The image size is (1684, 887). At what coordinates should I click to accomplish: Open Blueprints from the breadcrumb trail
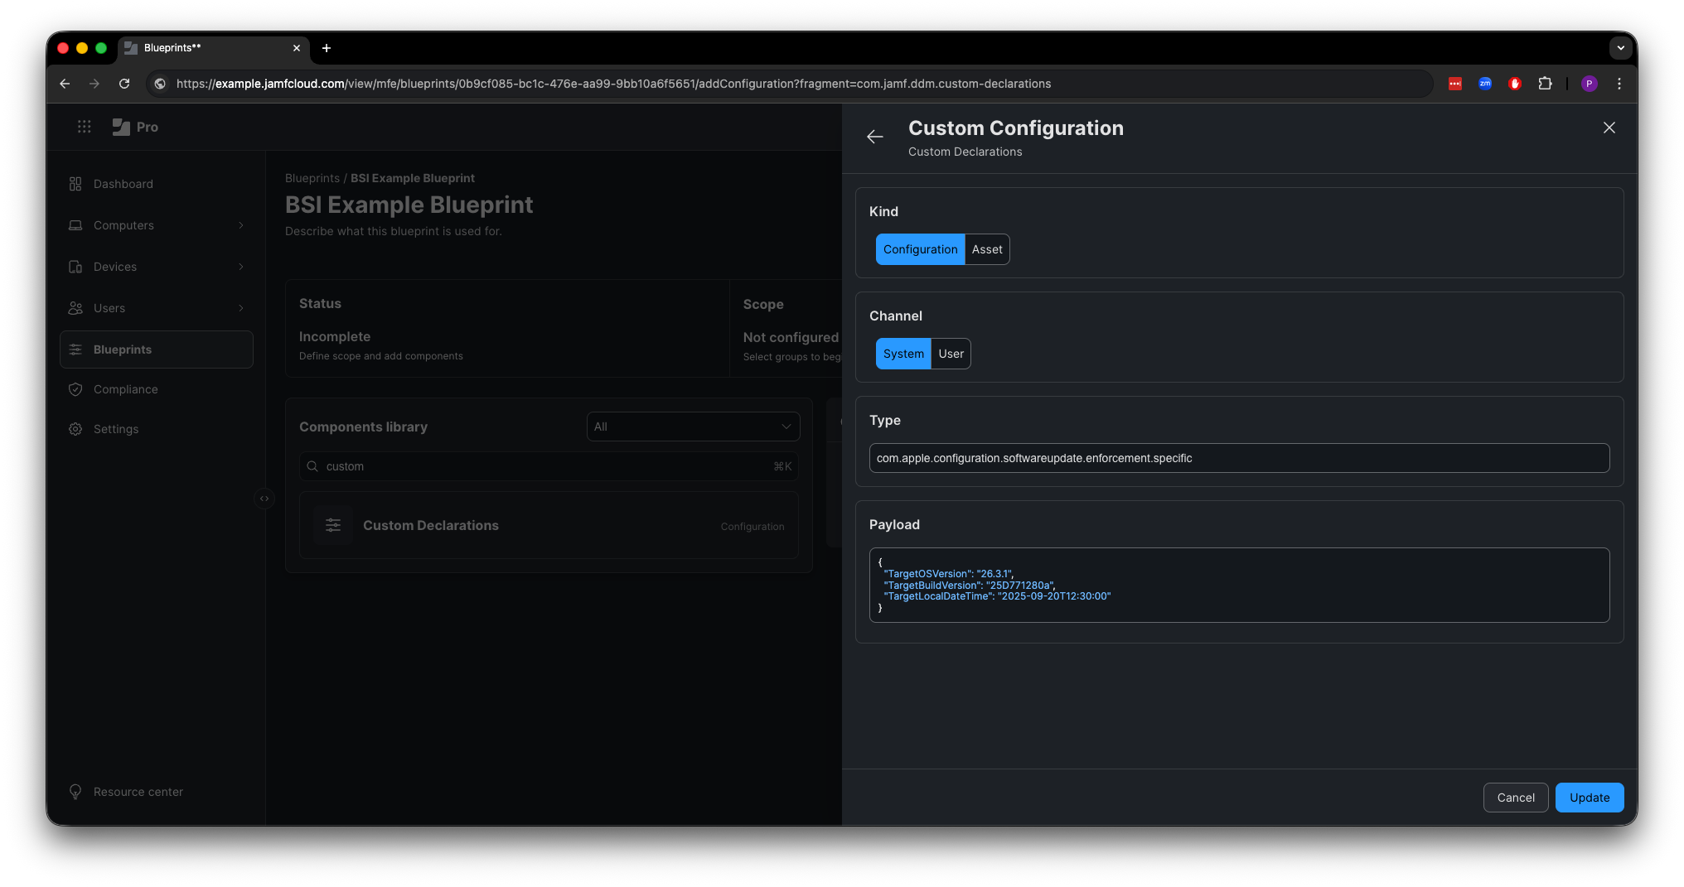tap(312, 178)
